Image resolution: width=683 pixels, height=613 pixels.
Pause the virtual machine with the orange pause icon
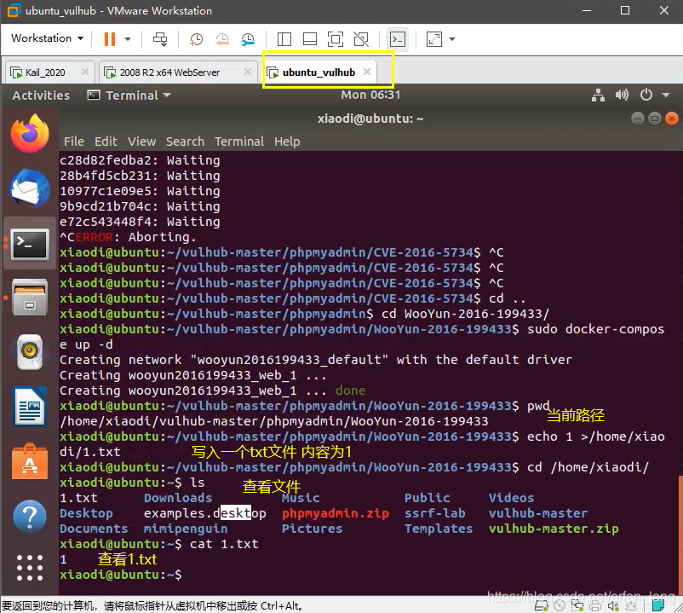[x=110, y=39]
